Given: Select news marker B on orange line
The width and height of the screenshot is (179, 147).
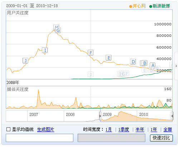Looking at the screenshot, I should pyautogui.click(x=145, y=63).
